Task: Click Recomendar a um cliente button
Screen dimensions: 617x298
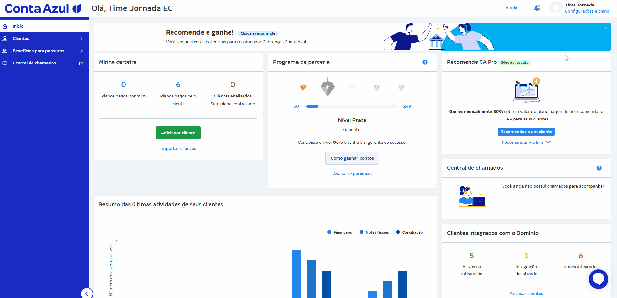Action: click(526, 132)
